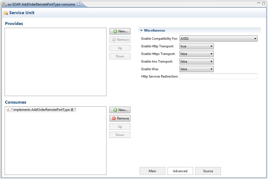
Task: Minimize the editor panel
Action: [x=258, y=3]
